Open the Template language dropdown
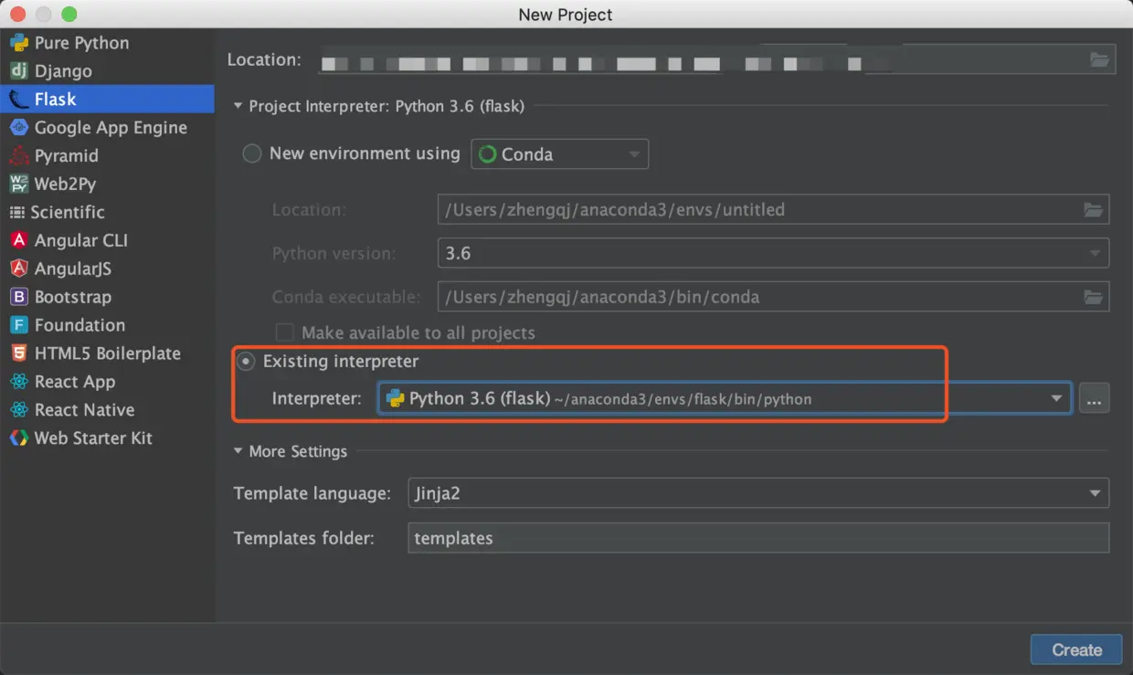 [758, 494]
